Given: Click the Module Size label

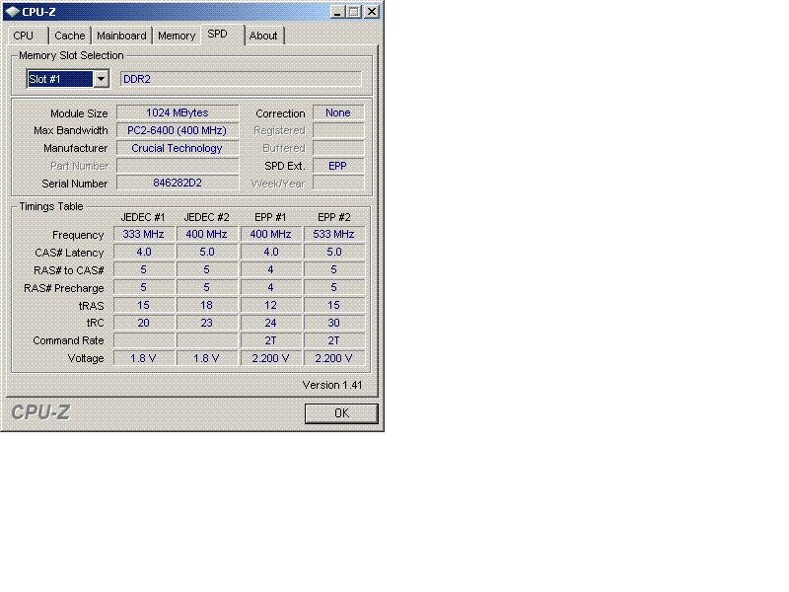Looking at the screenshot, I should click(x=79, y=113).
